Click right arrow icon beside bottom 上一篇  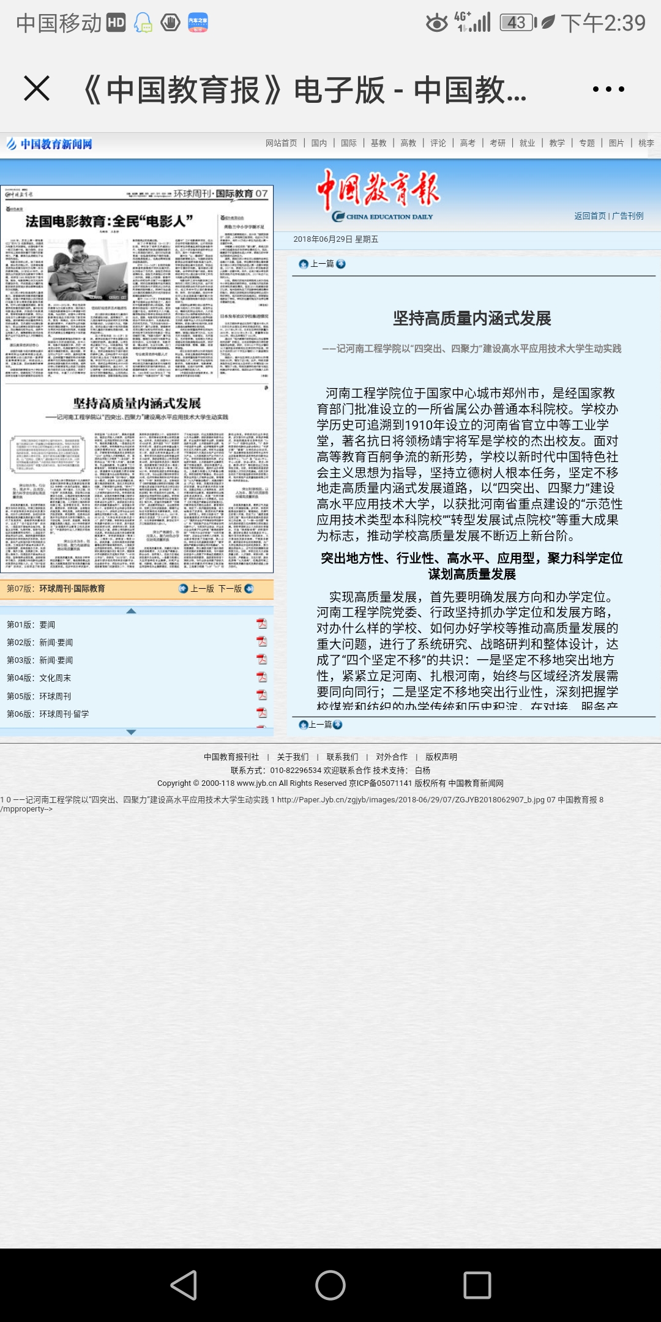click(337, 725)
